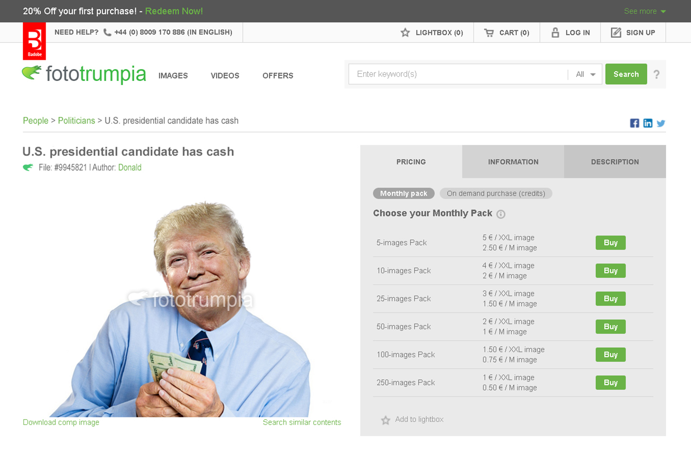691x462 pixels.
Task: Switch to On demand purchase (credits)
Action: [496, 193]
